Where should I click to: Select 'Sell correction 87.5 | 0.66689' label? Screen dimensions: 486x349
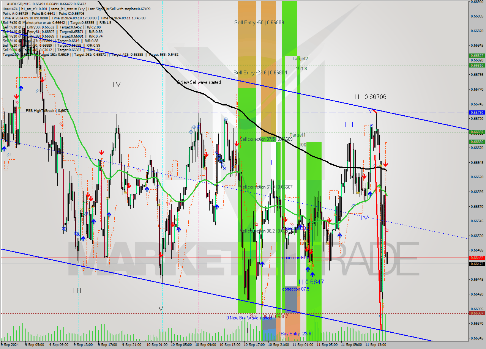[x=266, y=139]
